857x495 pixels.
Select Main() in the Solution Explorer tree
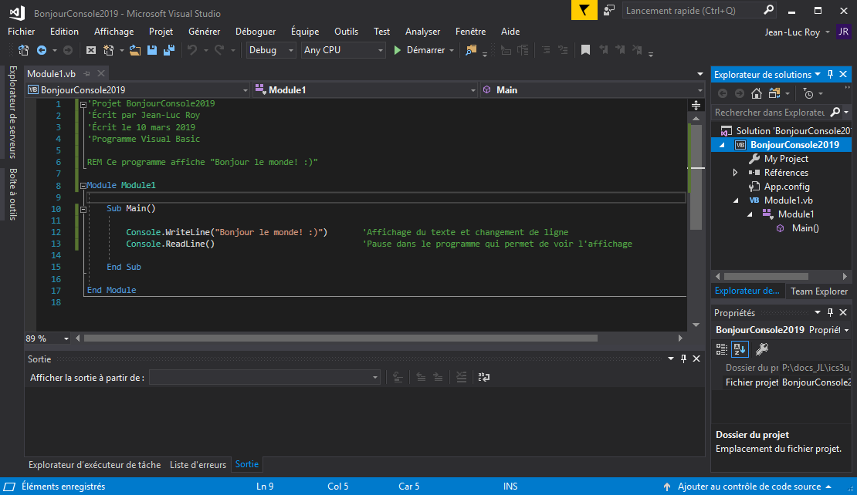(x=805, y=228)
